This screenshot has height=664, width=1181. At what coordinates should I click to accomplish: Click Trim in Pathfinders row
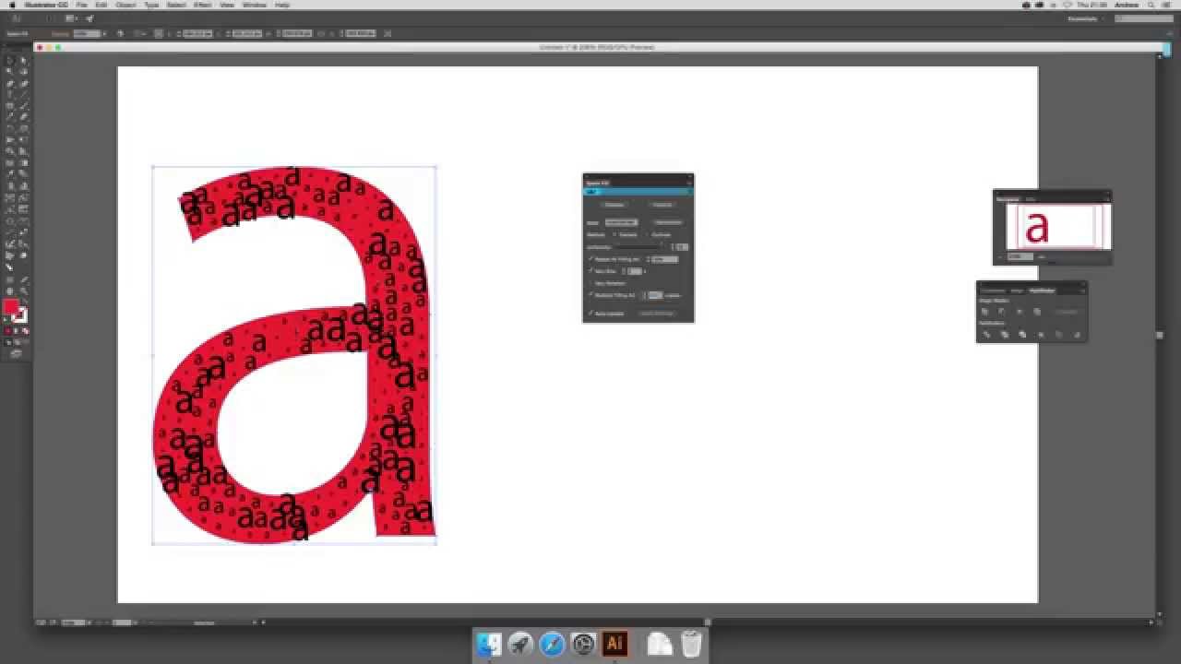point(1005,335)
